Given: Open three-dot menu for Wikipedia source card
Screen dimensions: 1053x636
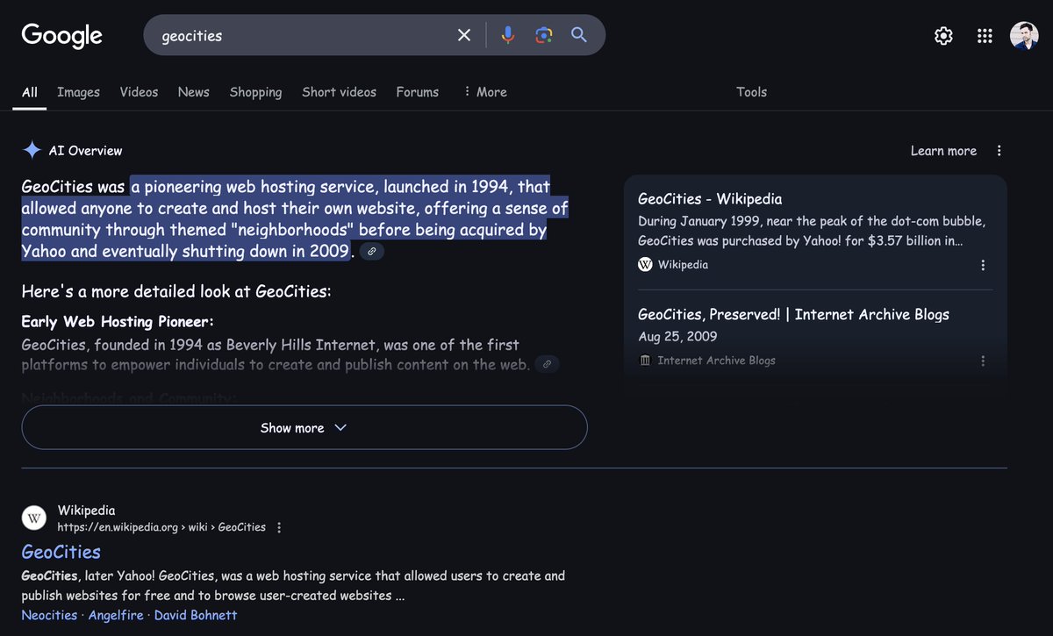Looking at the screenshot, I should click(983, 265).
